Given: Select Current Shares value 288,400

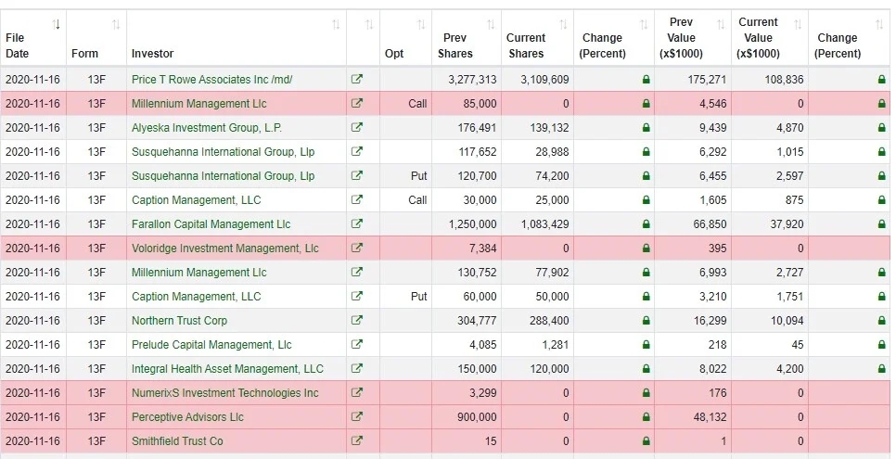Looking at the screenshot, I should [549, 320].
